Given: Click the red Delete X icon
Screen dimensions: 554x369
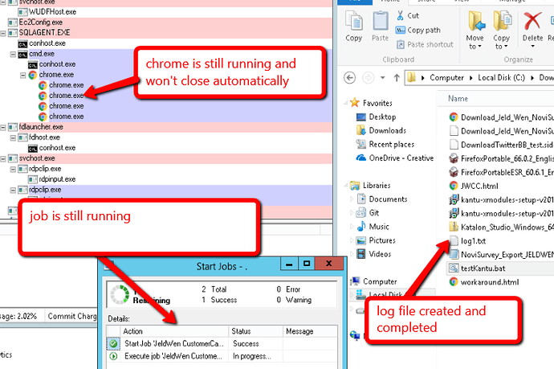Looking at the screenshot, I should point(532,21).
